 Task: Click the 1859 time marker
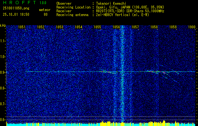pos(173,27)
